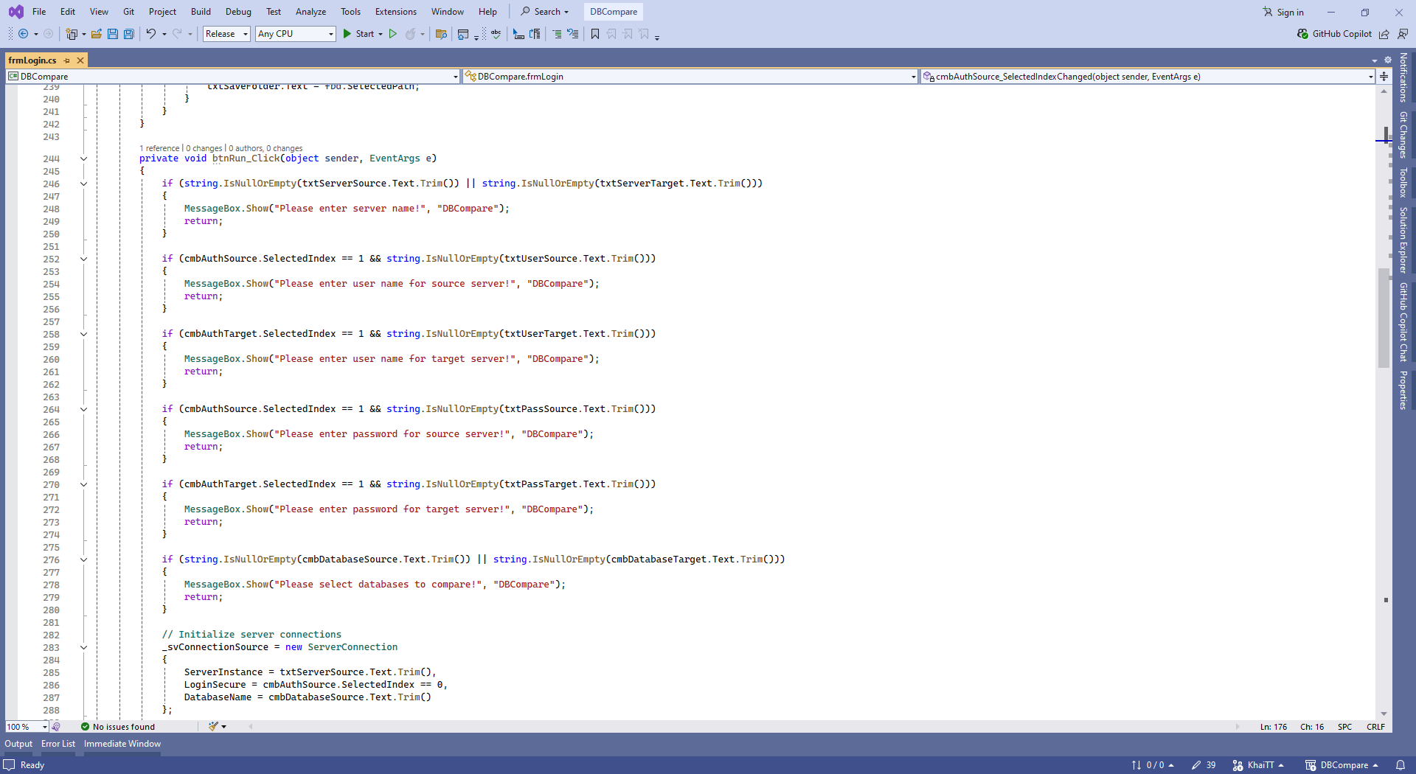This screenshot has width=1416, height=774.
Task: Click the notifications bell in the status bar
Action: tap(1400, 765)
